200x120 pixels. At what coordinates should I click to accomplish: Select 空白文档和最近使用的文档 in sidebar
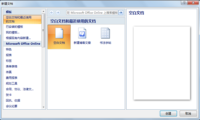coord(22,19)
